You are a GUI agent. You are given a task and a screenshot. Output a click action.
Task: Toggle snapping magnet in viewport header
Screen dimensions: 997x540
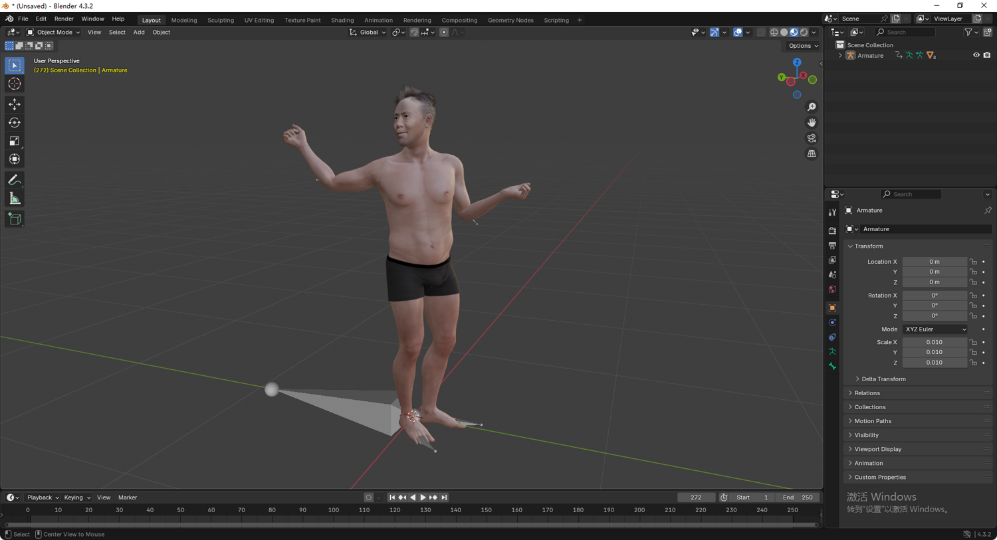tap(414, 32)
